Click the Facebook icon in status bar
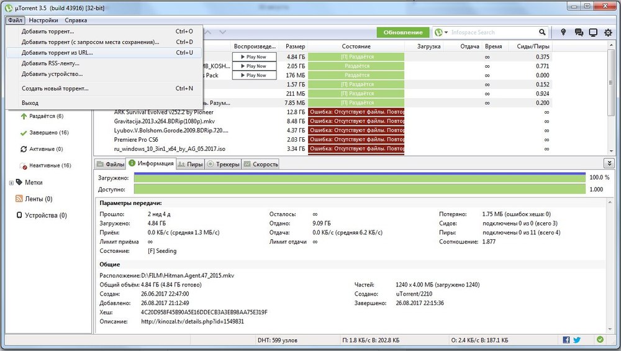Screen dimensions: 621x351 (566, 340)
